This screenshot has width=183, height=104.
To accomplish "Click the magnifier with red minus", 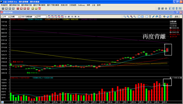I will (135, 17).
